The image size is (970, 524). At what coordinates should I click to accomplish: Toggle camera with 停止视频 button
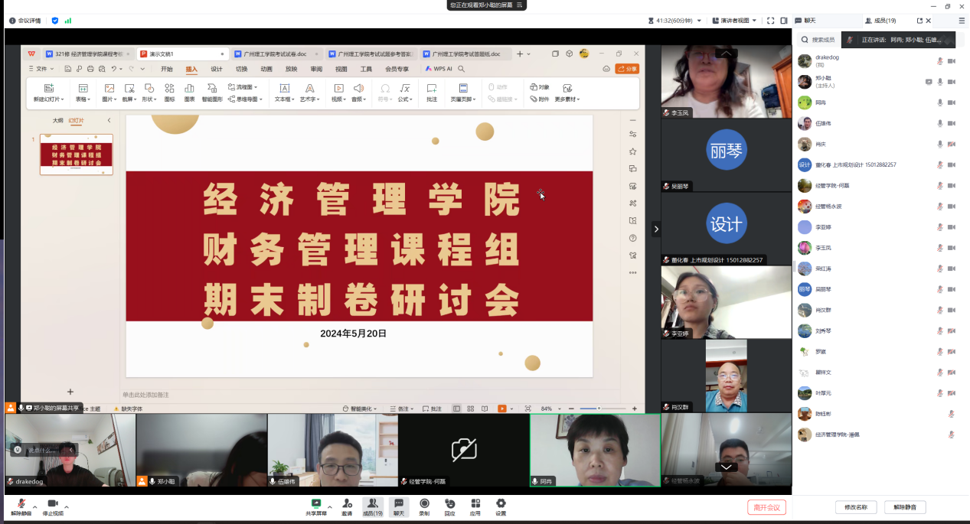tap(53, 504)
